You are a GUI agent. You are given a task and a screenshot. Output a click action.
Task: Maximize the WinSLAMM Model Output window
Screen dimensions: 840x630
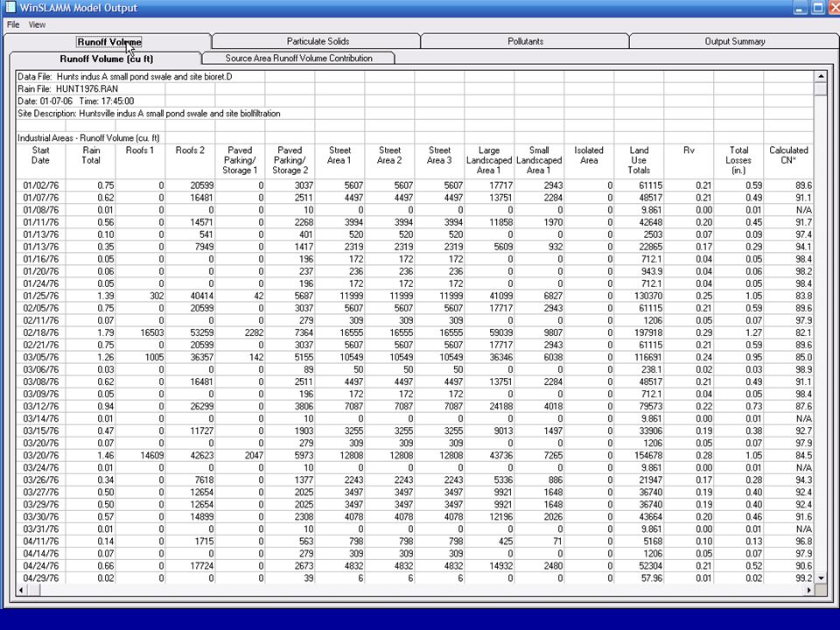point(817,8)
